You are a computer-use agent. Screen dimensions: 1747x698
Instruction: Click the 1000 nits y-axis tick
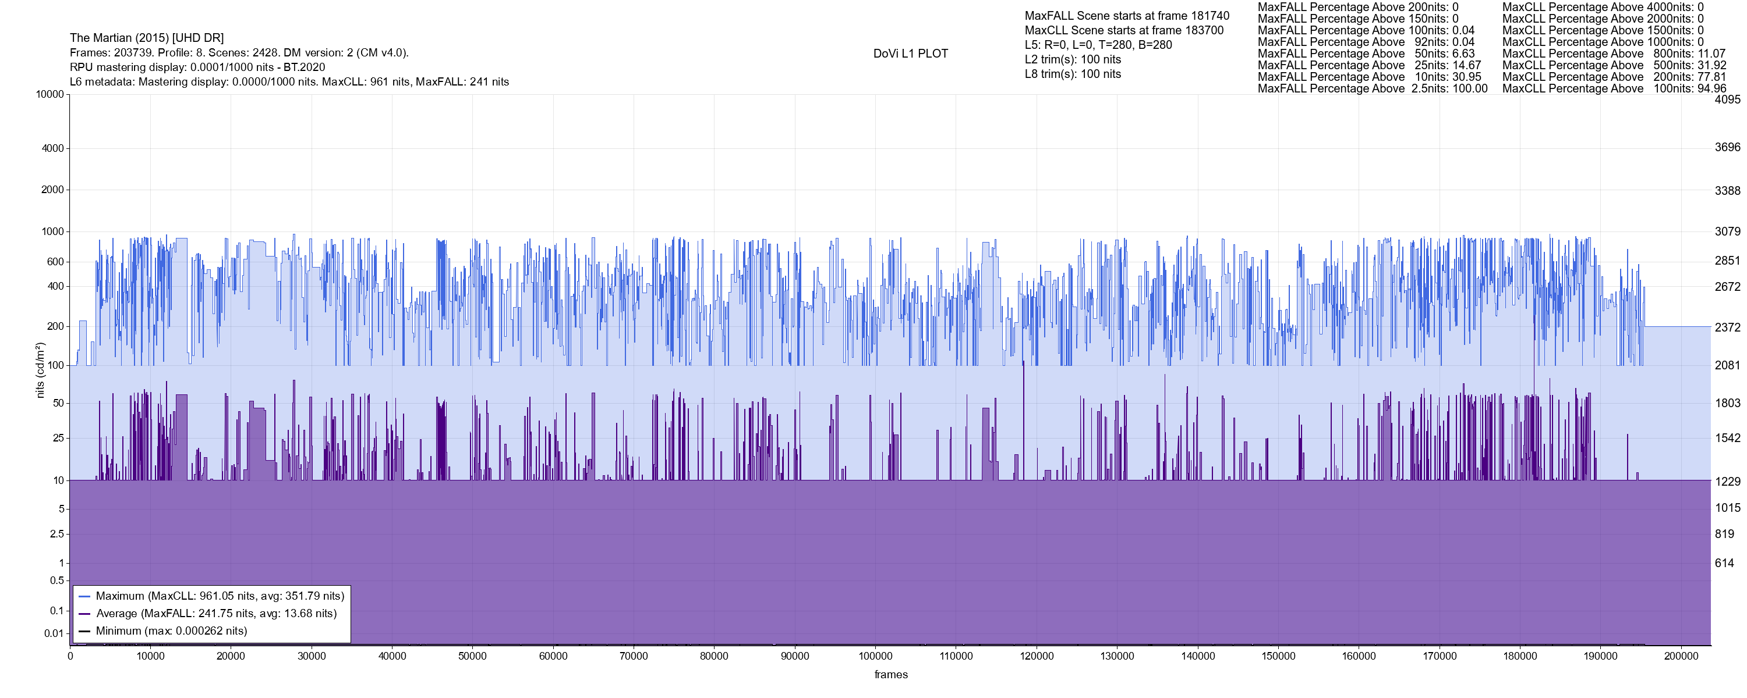[x=52, y=232]
